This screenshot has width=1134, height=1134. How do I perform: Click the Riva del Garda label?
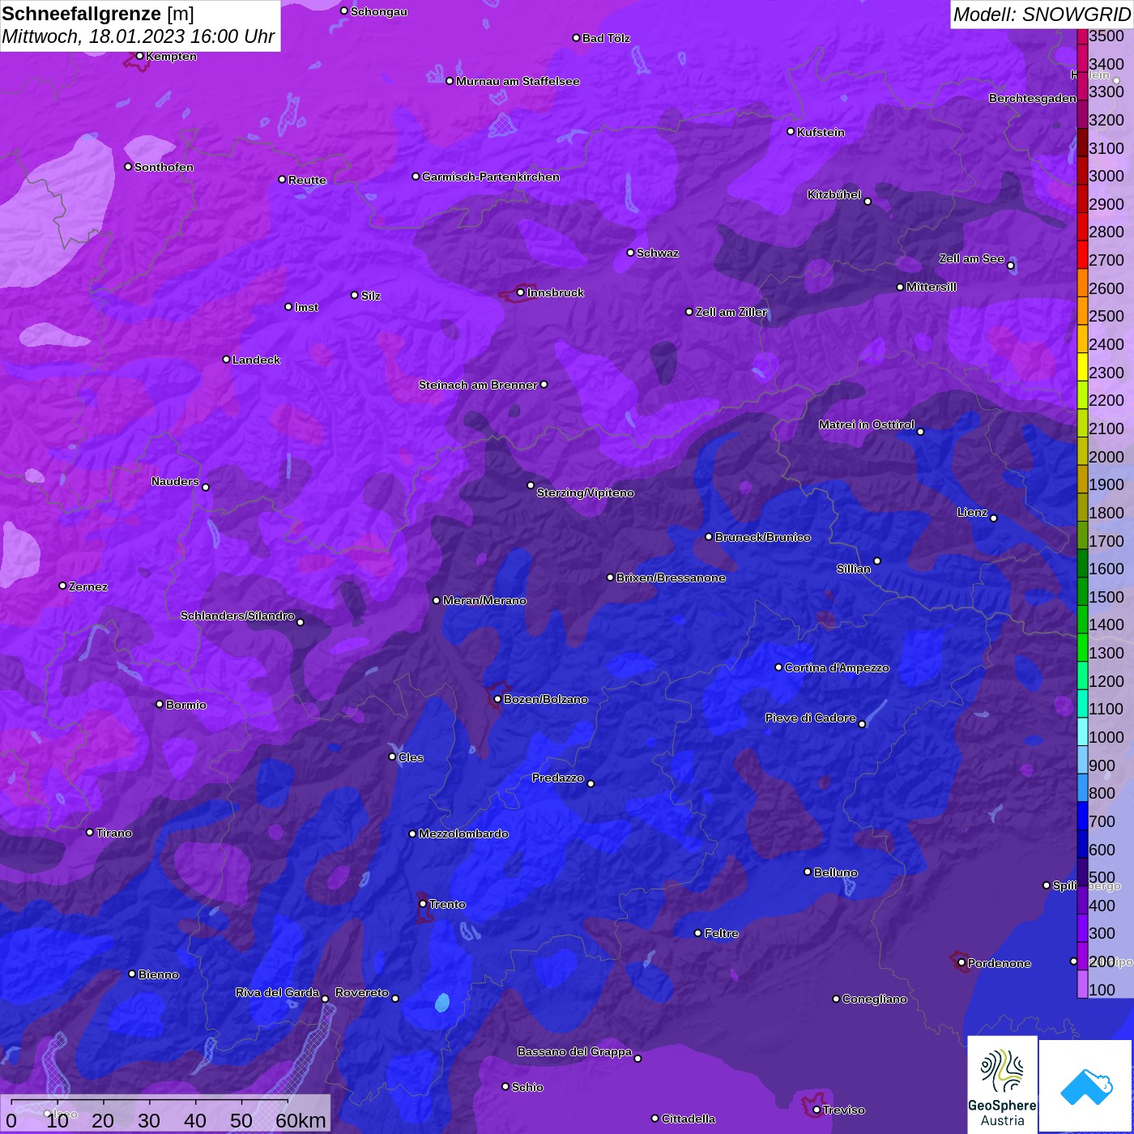pos(278,992)
